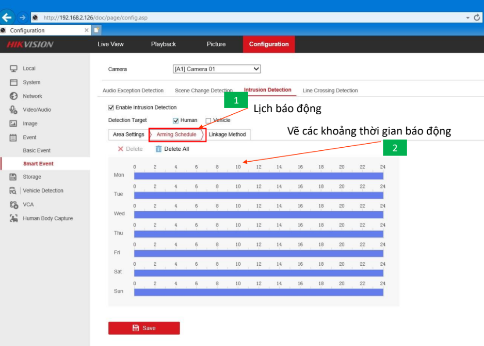Uncheck the Human detection target checkbox

pyautogui.click(x=175, y=120)
